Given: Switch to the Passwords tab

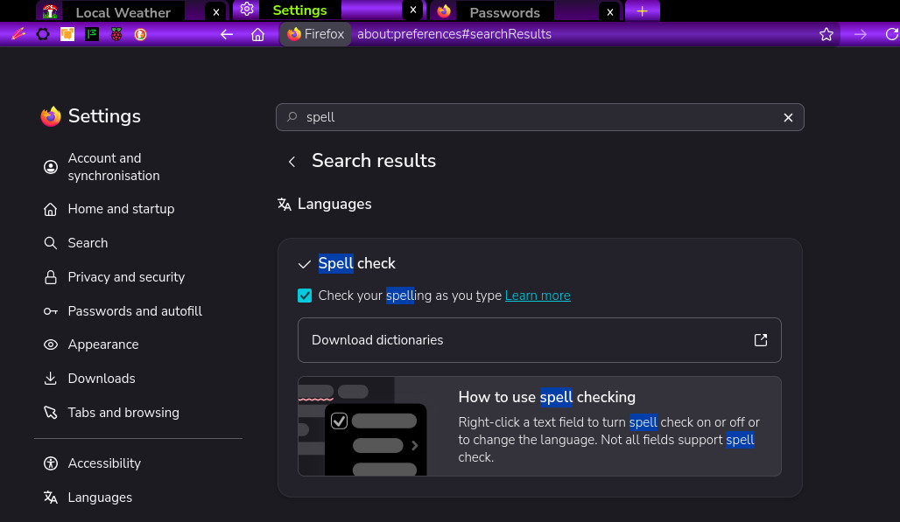Looking at the screenshot, I should [504, 11].
